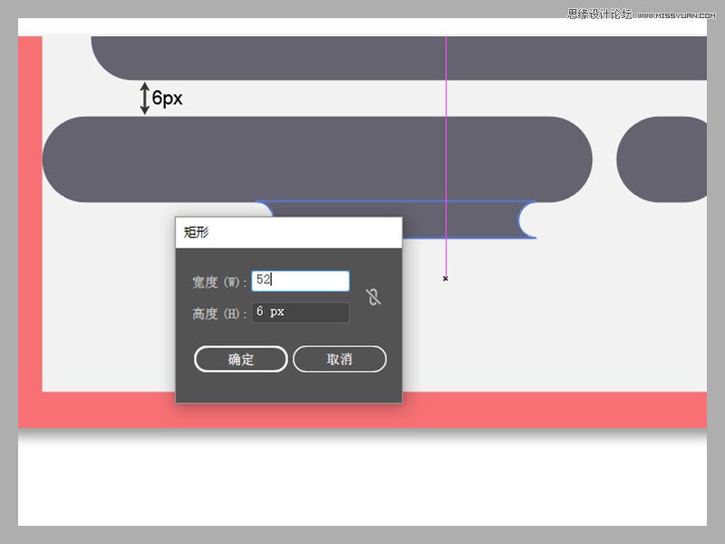The height and width of the screenshot is (544, 725).
Task: Click the 高度 (H) label text
Action: [x=219, y=314]
